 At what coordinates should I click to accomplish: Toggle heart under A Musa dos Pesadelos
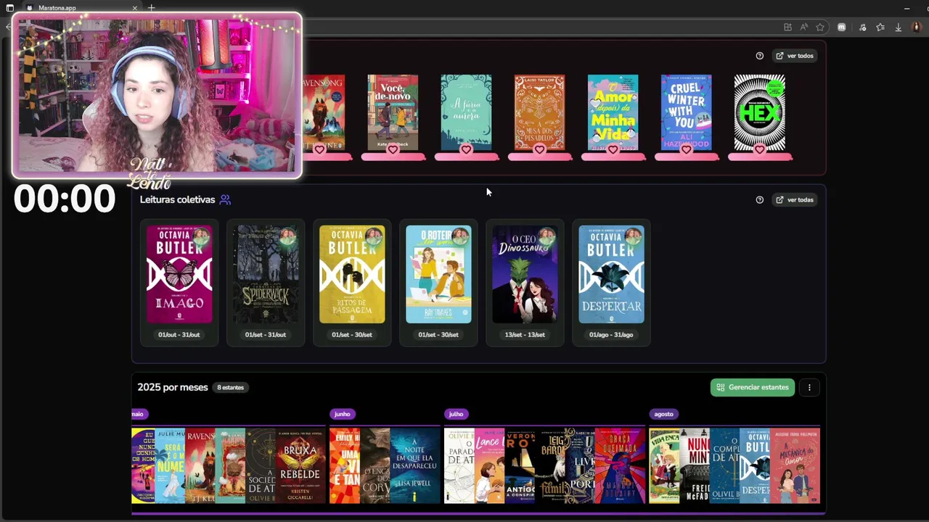click(539, 149)
